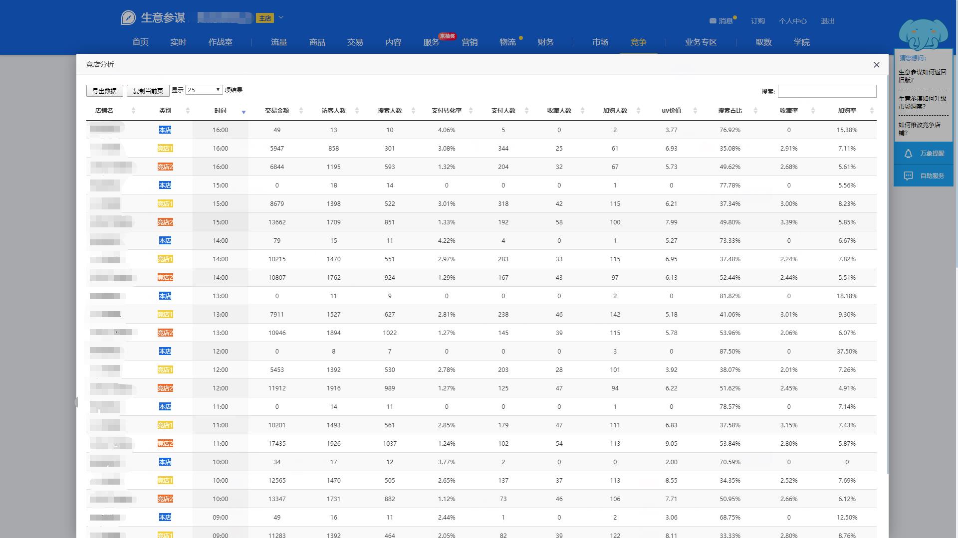Open question 如何修改竞争店铺?

920,129
